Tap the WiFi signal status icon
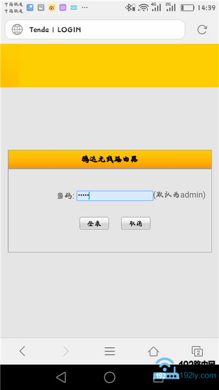 [x=143, y=8]
